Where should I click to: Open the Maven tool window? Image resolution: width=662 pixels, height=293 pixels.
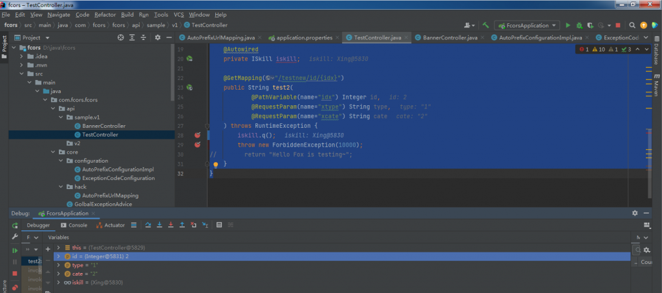coord(657,85)
